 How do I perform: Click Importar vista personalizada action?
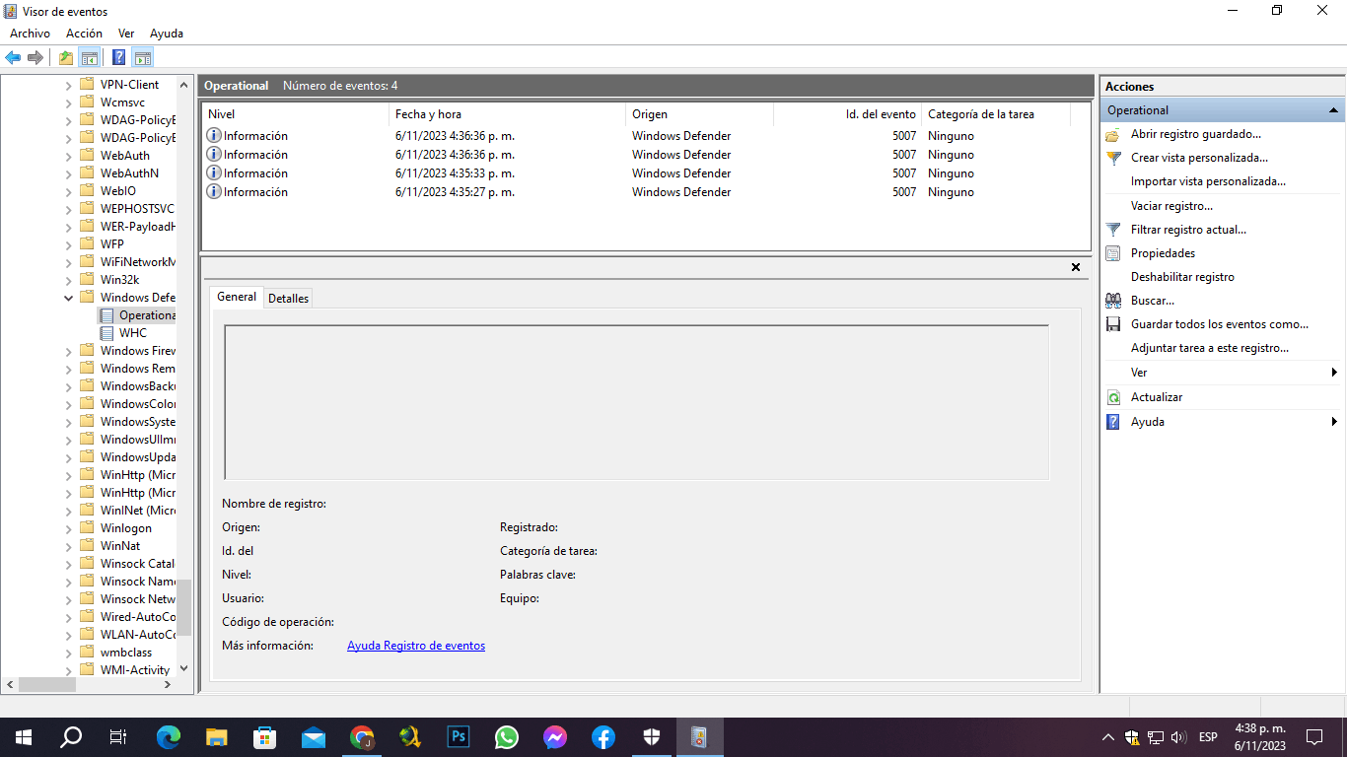[1208, 181]
